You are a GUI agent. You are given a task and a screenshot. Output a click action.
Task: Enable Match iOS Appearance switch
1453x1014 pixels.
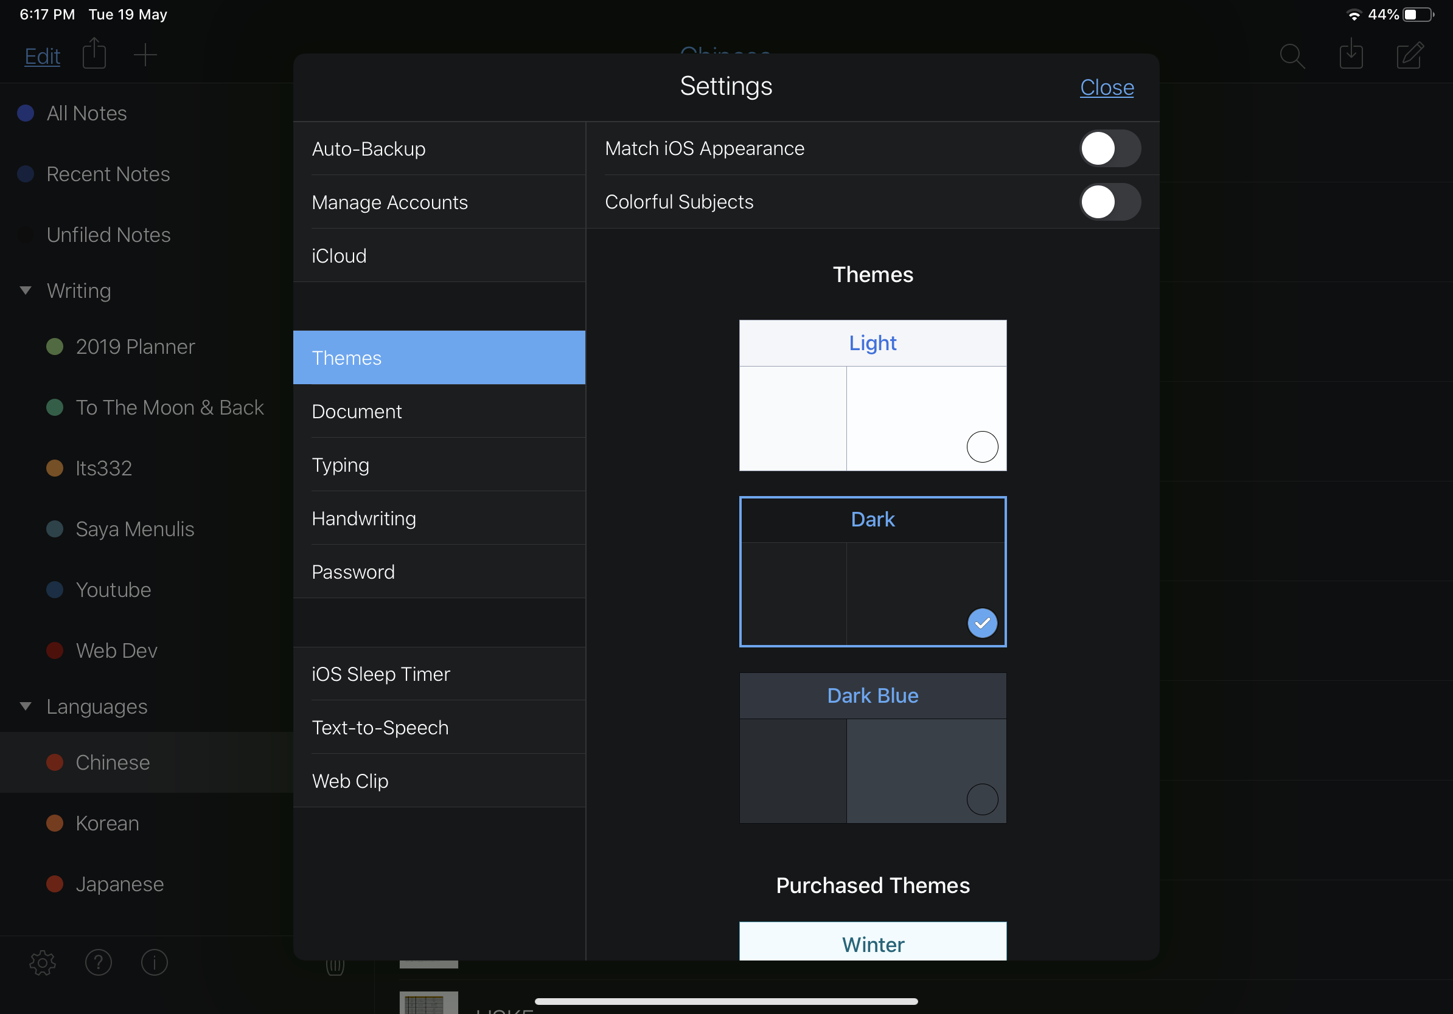pyautogui.click(x=1109, y=148)
